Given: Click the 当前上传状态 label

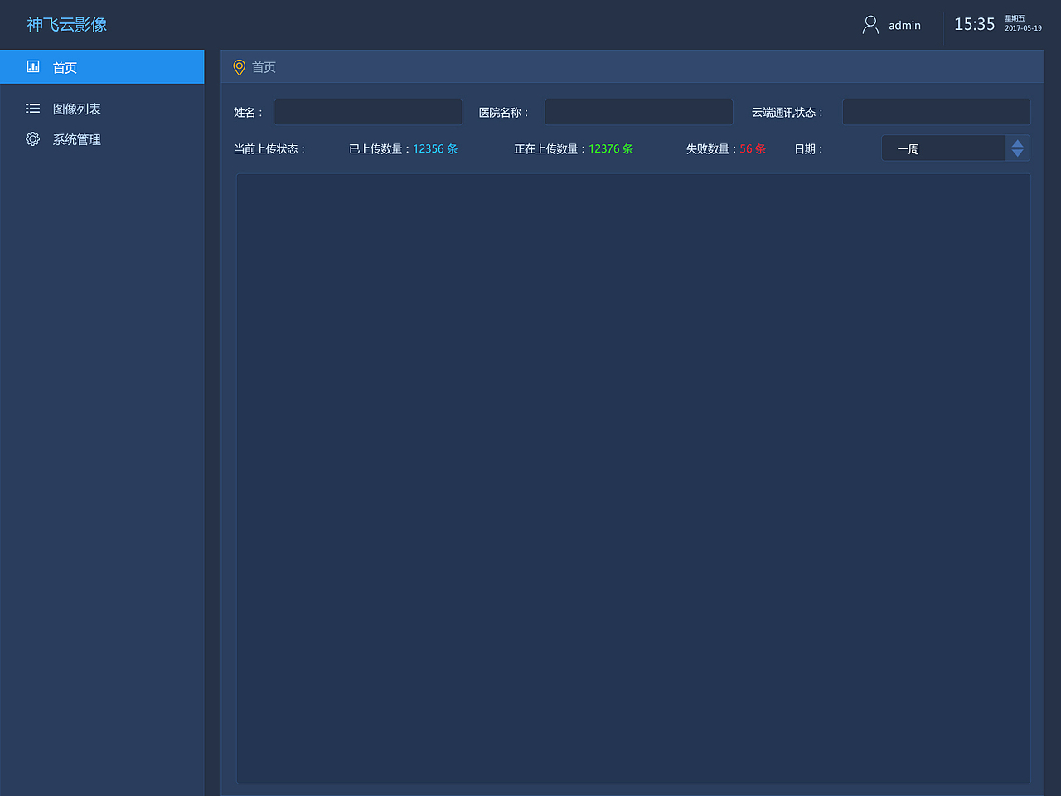Looking at the screenshot, I should [269, 149].
